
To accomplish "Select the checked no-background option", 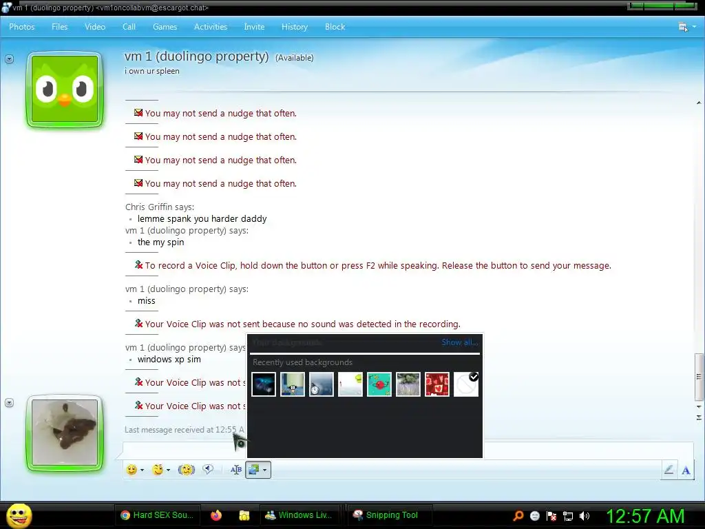I will click(x=466, y=384).
